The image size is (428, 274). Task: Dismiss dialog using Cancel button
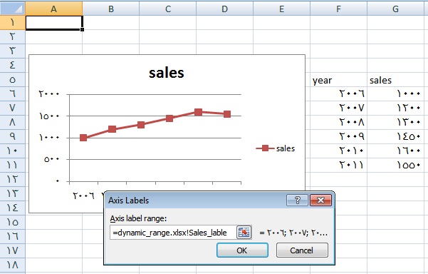coord(302,250)
